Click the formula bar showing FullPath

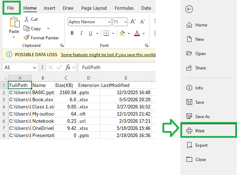(x=117, y=67)
